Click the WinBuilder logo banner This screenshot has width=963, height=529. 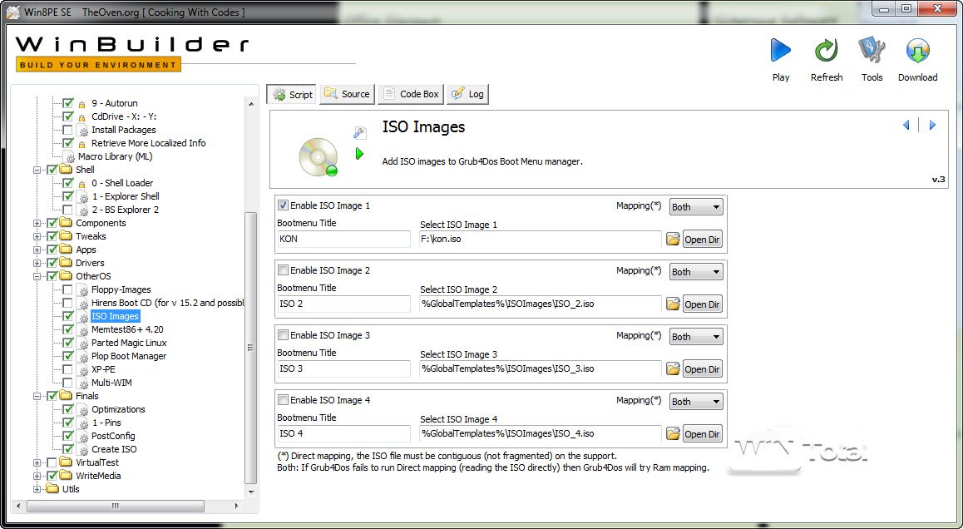131,53
